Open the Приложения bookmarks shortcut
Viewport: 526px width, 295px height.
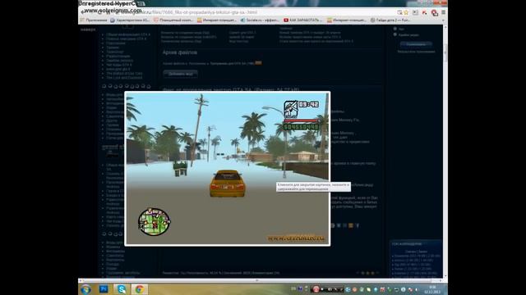click(x=94, y=20)
